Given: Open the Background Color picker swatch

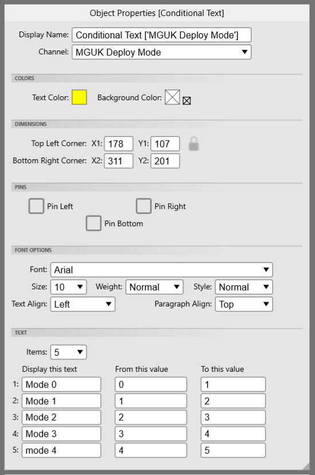Looking at the screenshot, I should pyautogui.click(x=172, y=97).
